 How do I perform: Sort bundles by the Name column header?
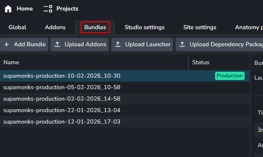[11, 63]
